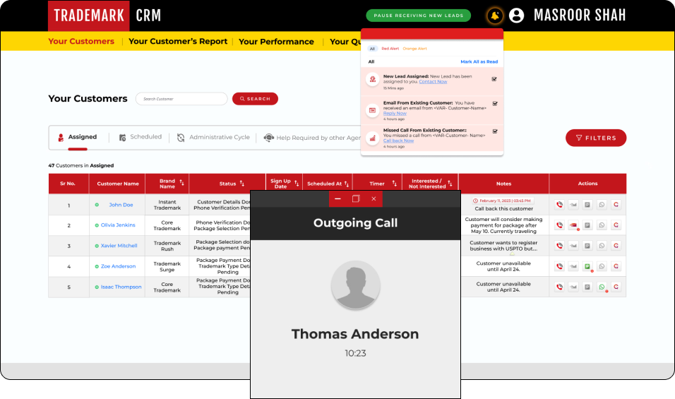The image size is (675, 399).
Task: Click the user profile avatar icon
Action: coord(517,16)
